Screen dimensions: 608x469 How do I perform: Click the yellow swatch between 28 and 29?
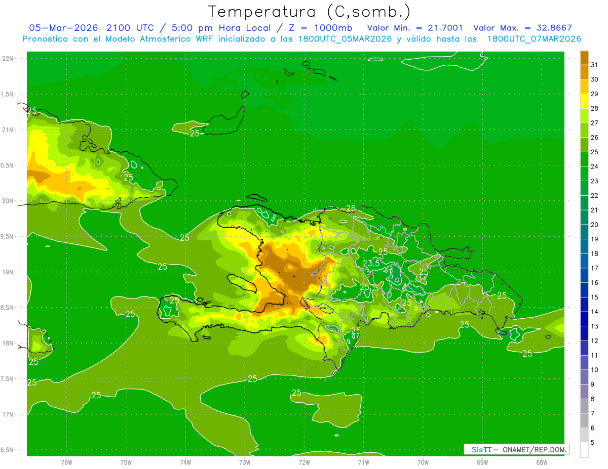pos(584,101)
